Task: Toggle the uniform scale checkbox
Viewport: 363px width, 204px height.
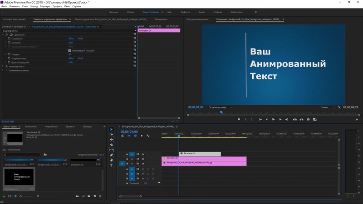Action: tap(69, 50)
